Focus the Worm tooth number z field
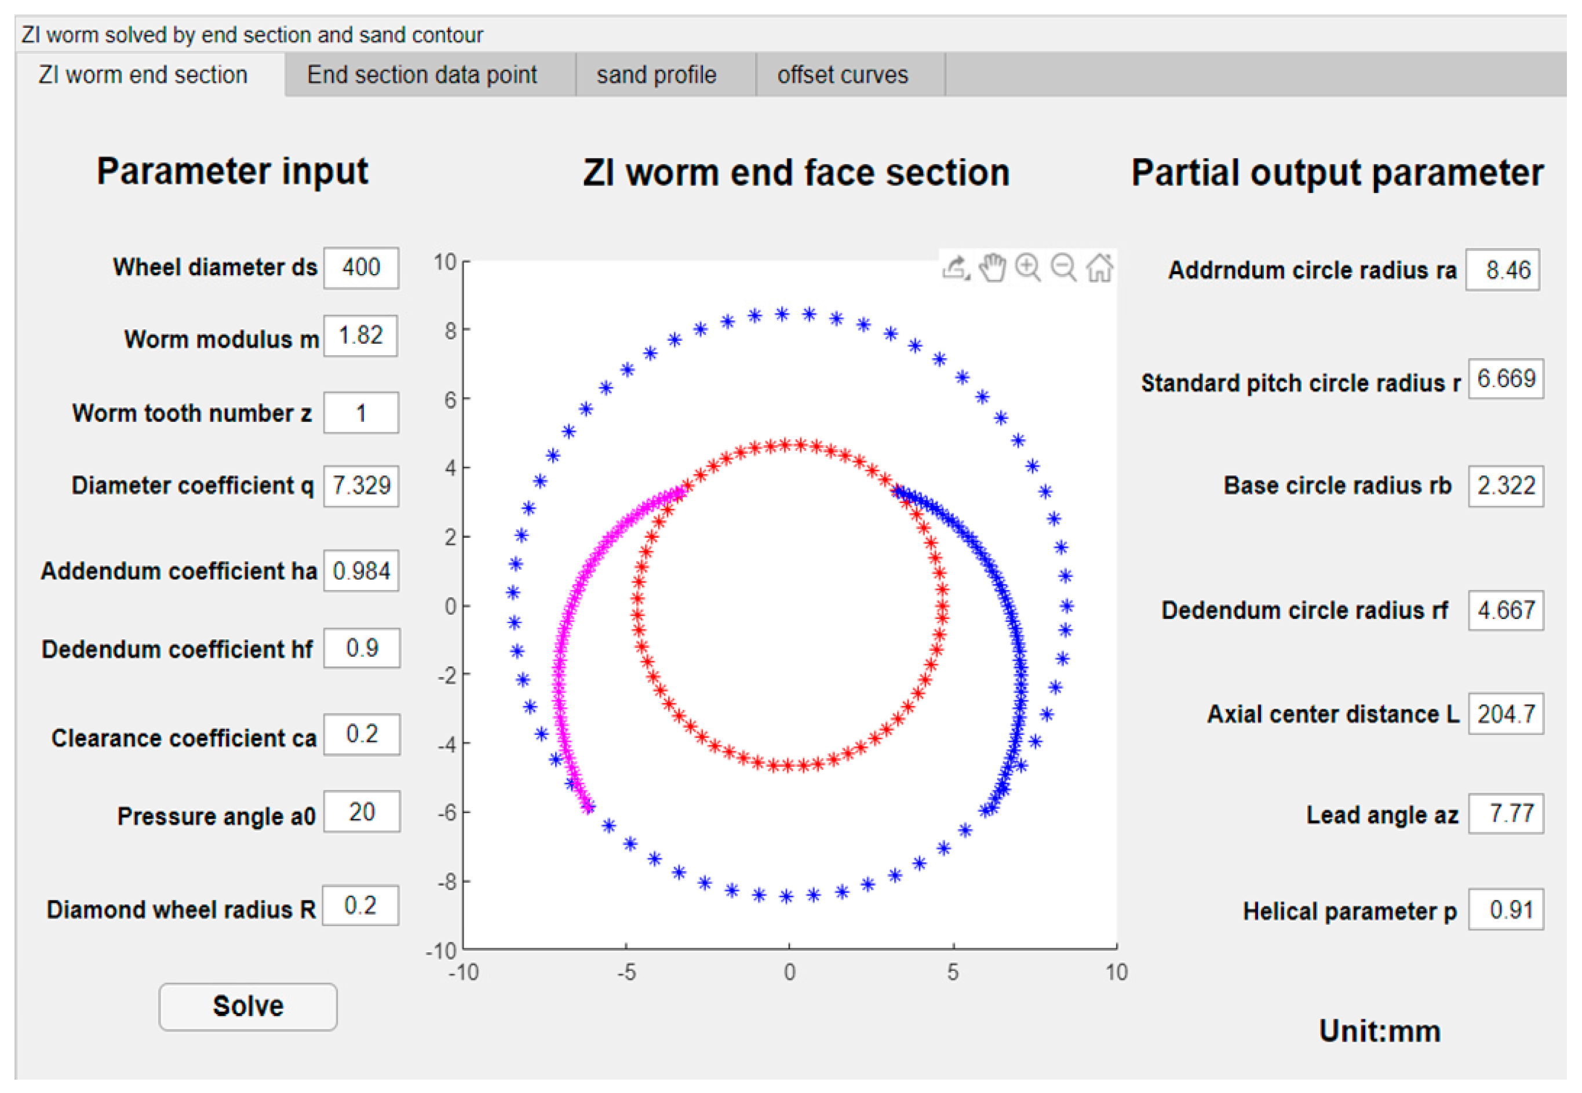1582x1093 pixels. pyautogui.click(x=361, y=413)
